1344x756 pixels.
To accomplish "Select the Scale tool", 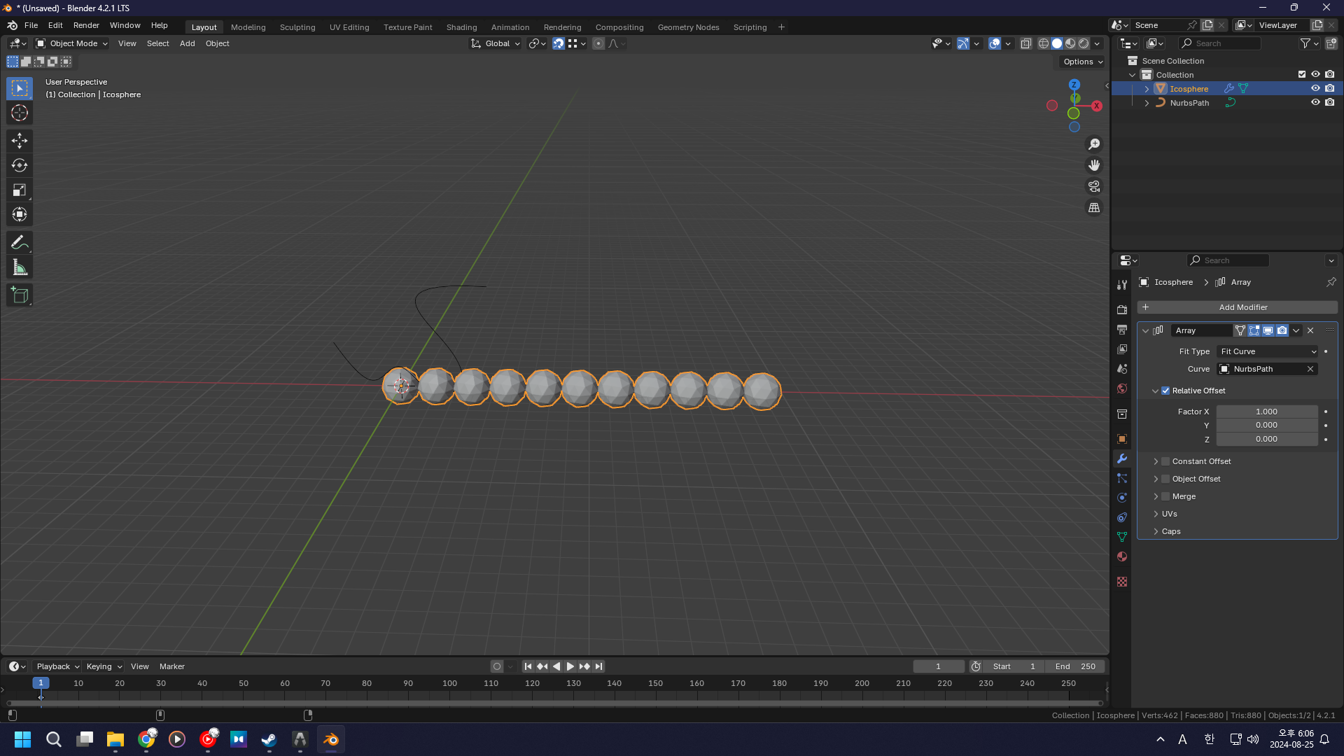I will (20, 190).
